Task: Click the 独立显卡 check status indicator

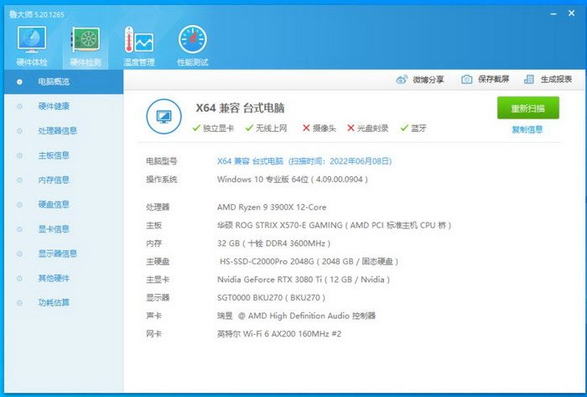Action: [195, 128]
